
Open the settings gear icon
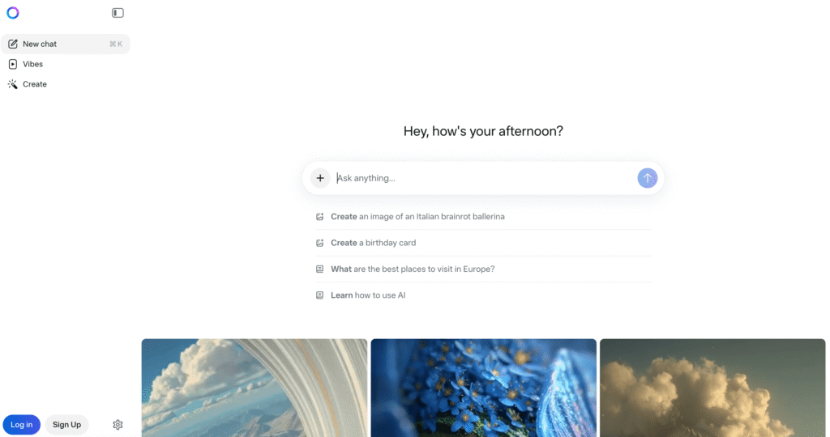[x=118, y=425]
